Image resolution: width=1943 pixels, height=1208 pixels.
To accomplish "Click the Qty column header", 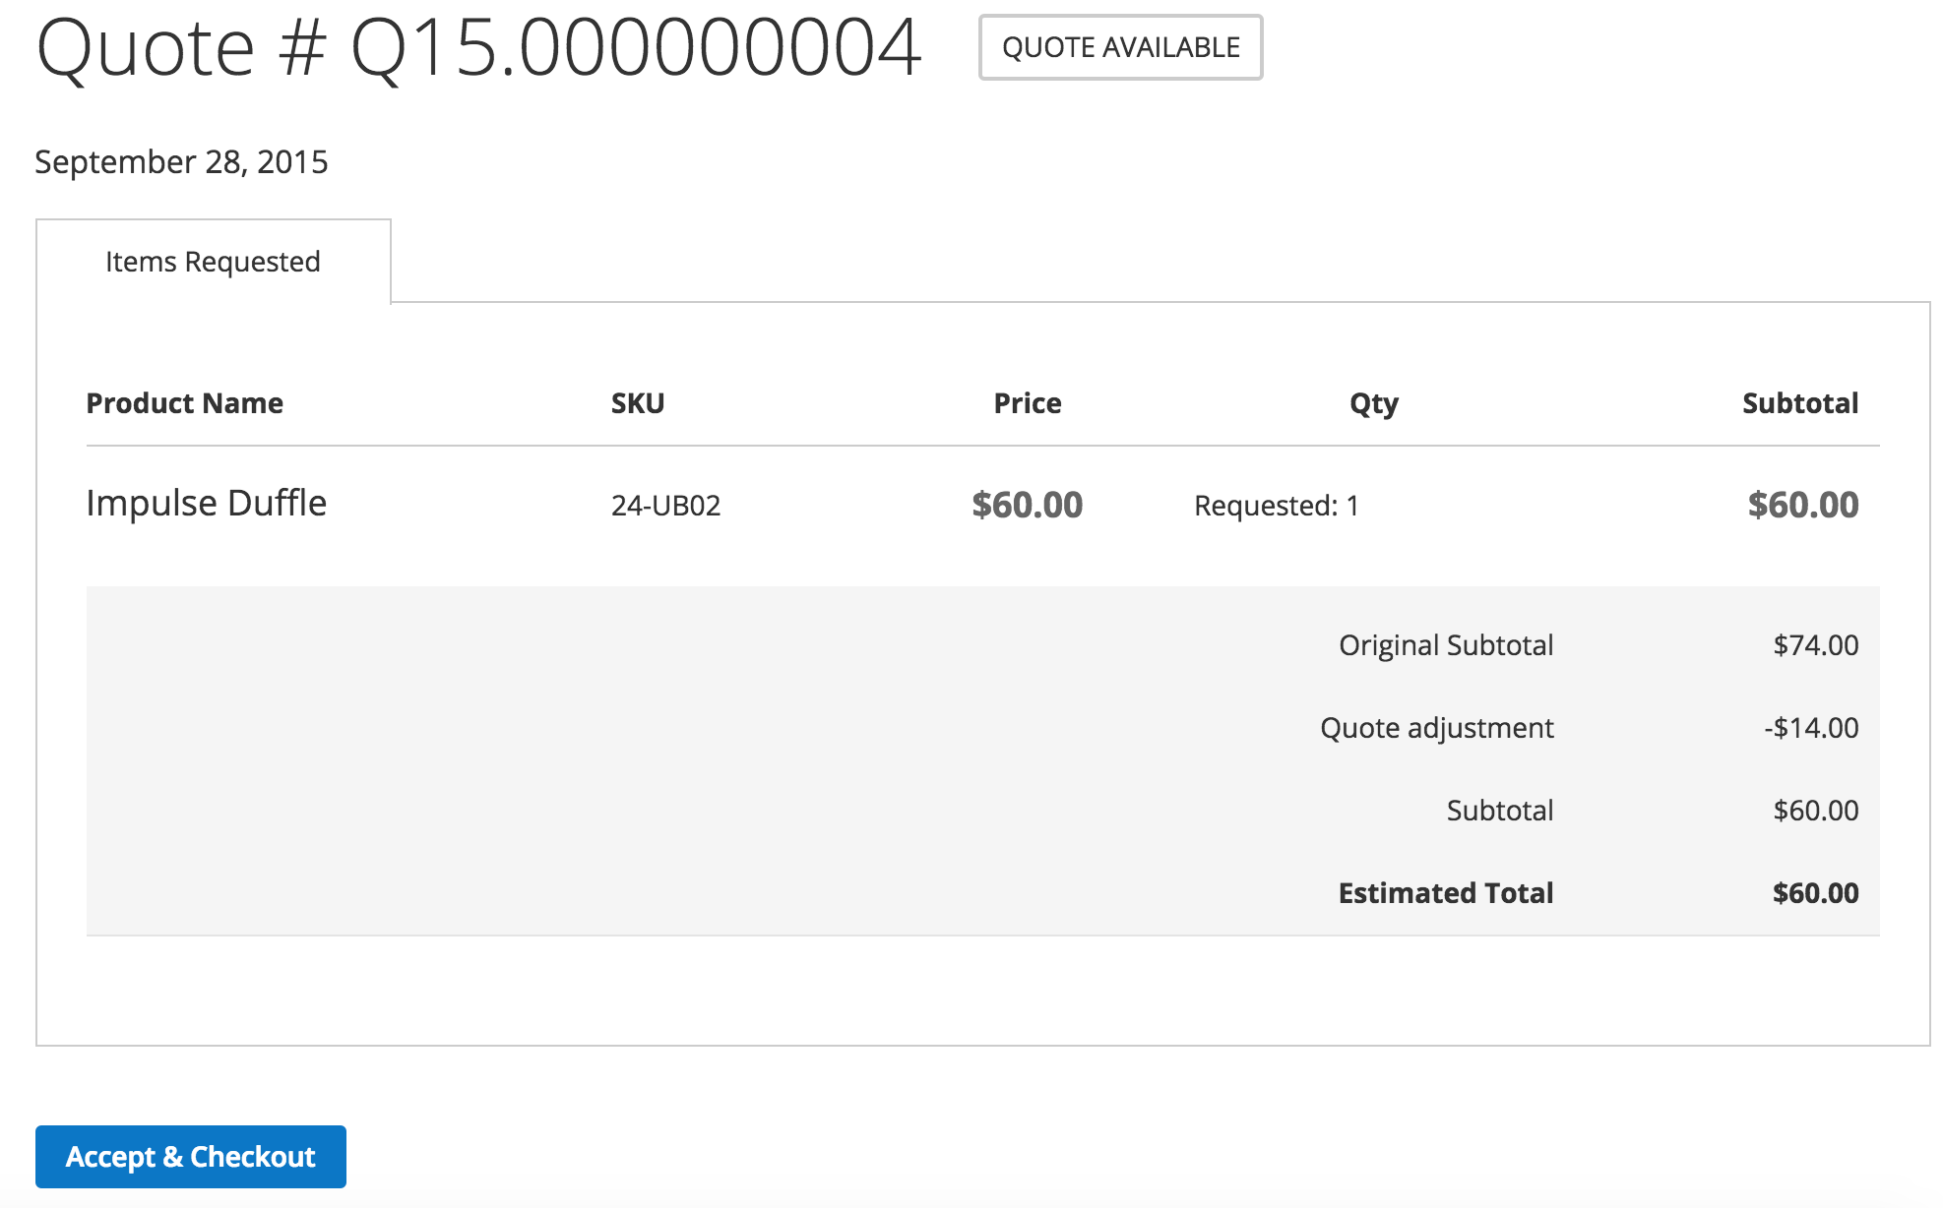I will click(x=1373, y=403).
